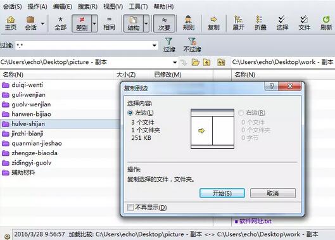Select the 左边(L) radio button

pos(130,113)
